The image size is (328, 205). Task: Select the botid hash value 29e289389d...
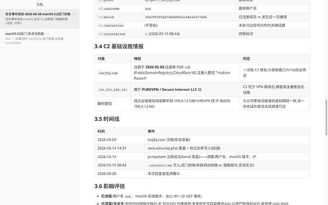click(176, 17)
